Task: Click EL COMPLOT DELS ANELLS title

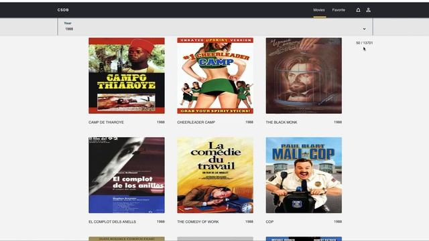Action: (112, 222)
